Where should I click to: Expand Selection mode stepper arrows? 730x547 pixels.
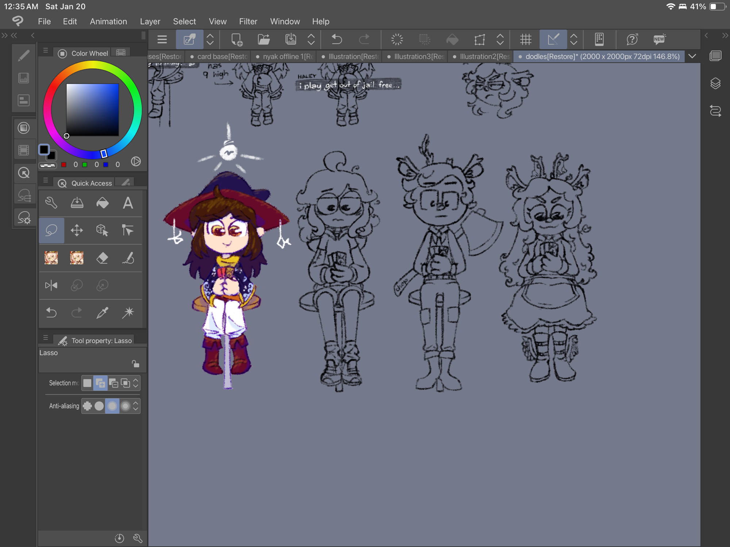coord(136,383)
